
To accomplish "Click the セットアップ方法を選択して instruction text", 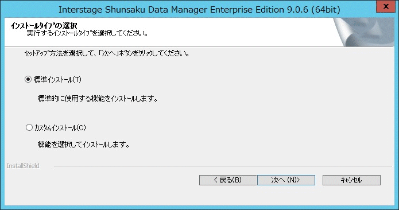I will pyautogui.click(x=107, y=53).
